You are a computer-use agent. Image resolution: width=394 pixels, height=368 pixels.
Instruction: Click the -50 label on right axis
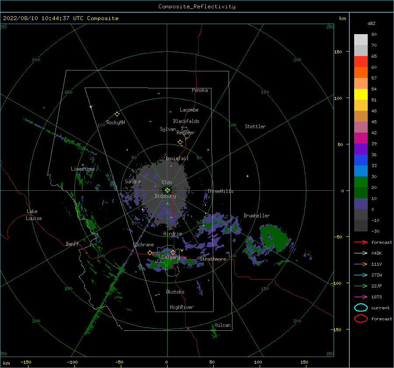point(338,237)
